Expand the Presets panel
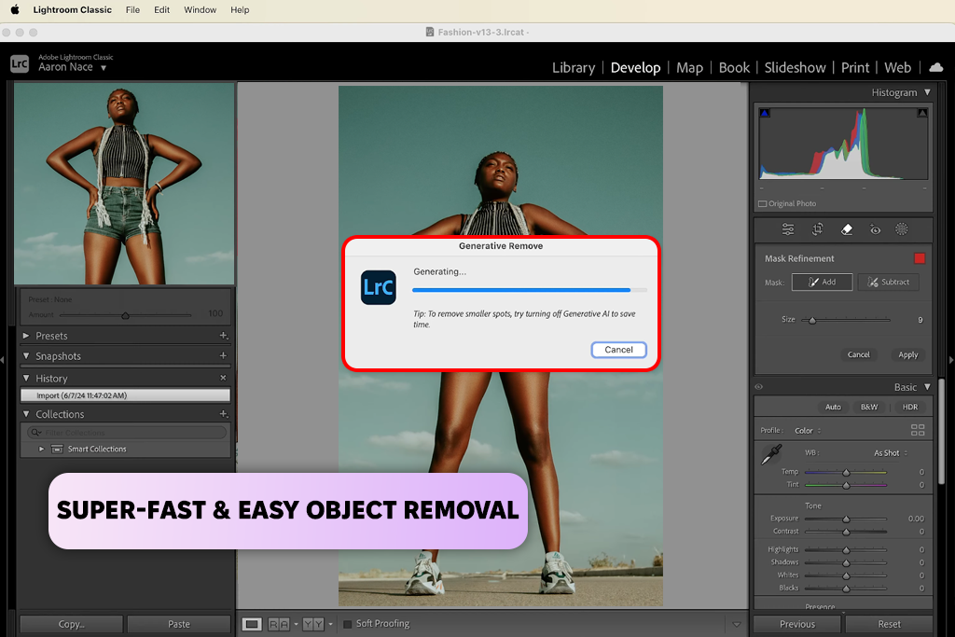 pos(26,336)
